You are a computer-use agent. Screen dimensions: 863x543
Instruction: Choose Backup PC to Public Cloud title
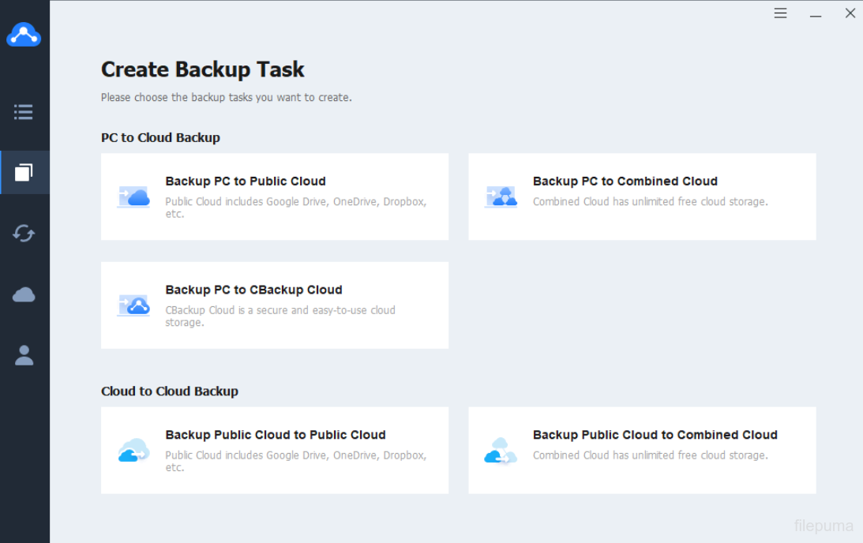246,182
